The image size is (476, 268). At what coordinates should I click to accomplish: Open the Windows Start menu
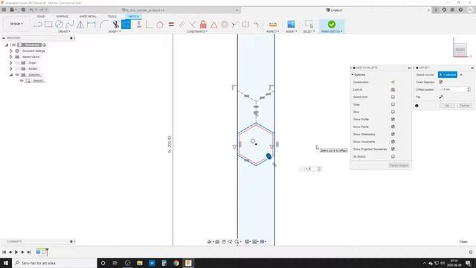point(6,263)
